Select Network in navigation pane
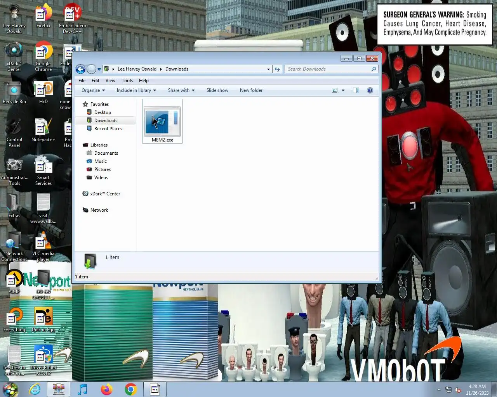Screen dimensions: 497x397 [99, 210]
